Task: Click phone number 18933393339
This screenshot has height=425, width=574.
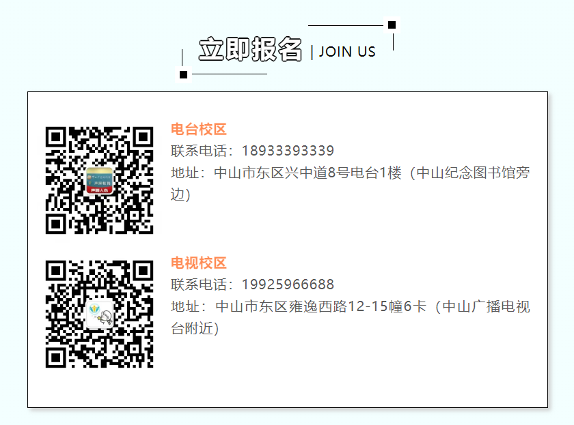Action: pyautogui.click(x=288, y=151)
